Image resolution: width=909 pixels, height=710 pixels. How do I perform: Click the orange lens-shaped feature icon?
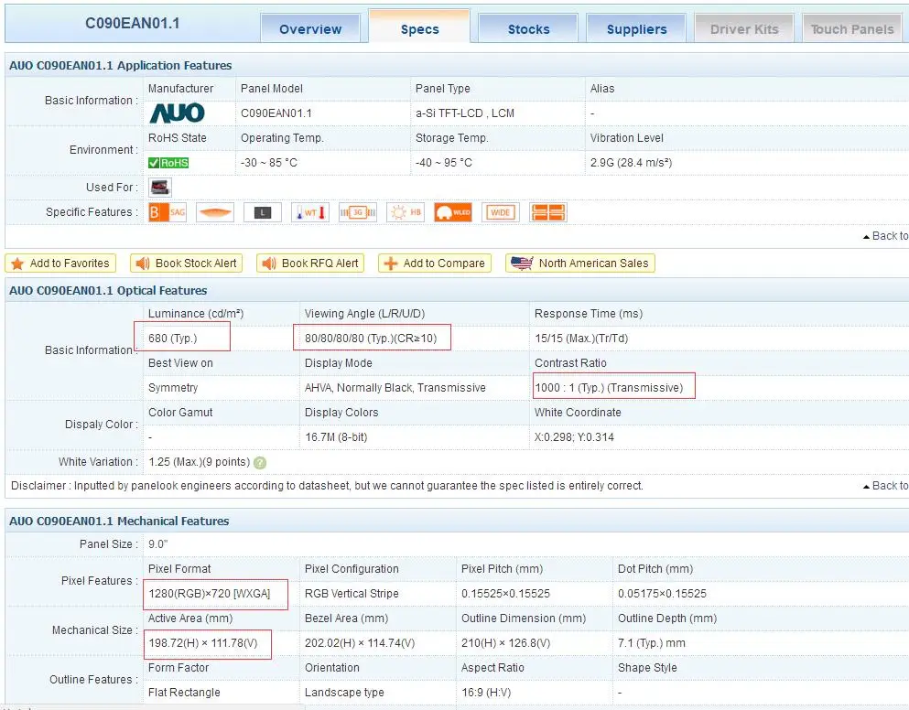pyautogui.click(x=215, y=212)
